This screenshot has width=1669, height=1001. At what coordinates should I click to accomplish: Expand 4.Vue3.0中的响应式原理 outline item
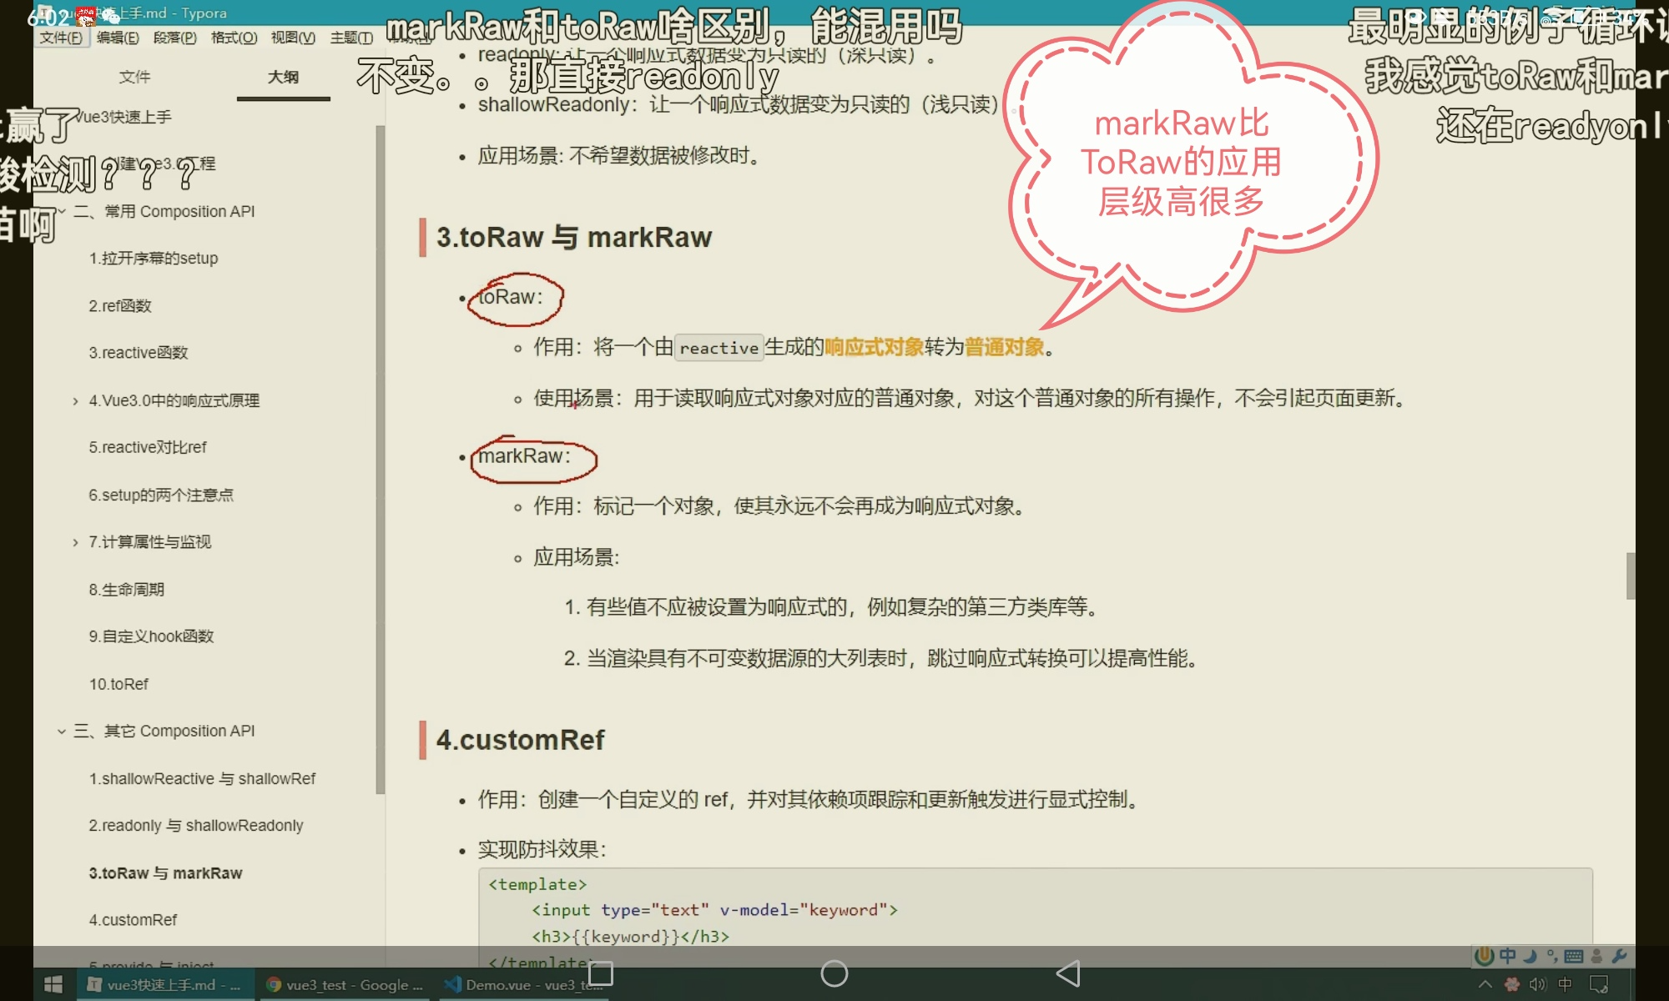pos(75,401)
